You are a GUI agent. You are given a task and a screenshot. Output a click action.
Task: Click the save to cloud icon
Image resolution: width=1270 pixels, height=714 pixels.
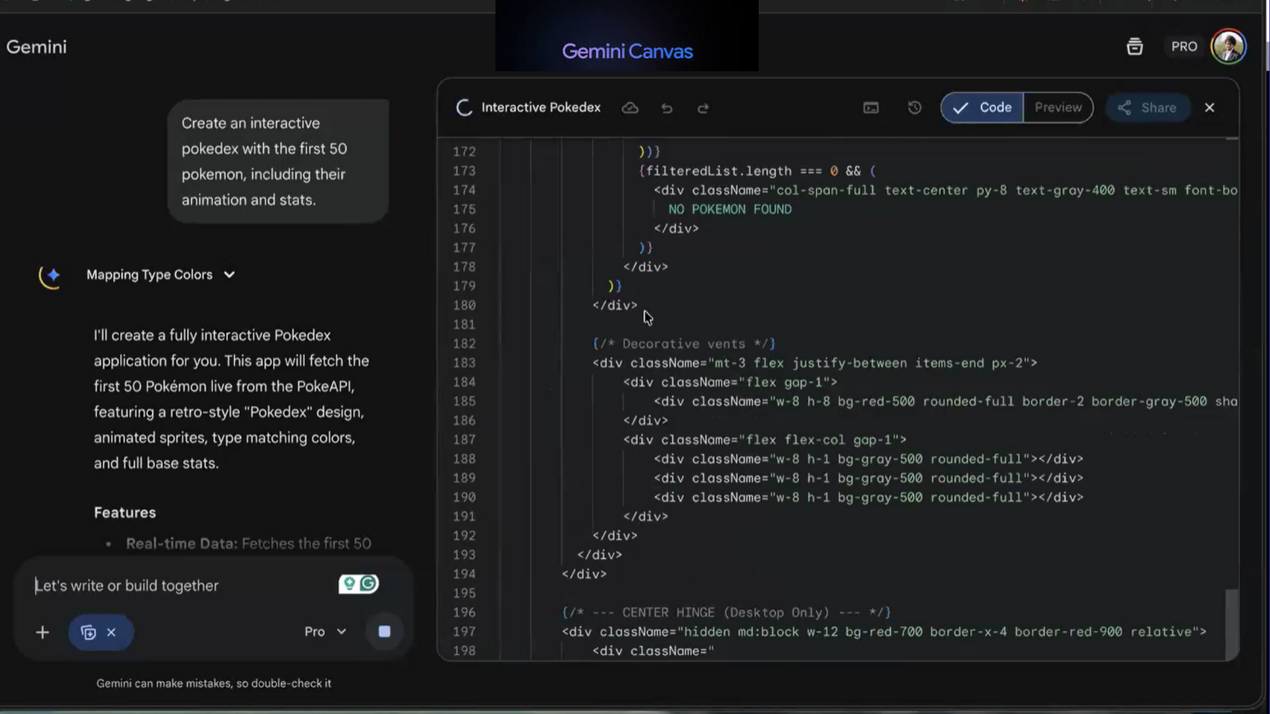click(x=630, y=108)
